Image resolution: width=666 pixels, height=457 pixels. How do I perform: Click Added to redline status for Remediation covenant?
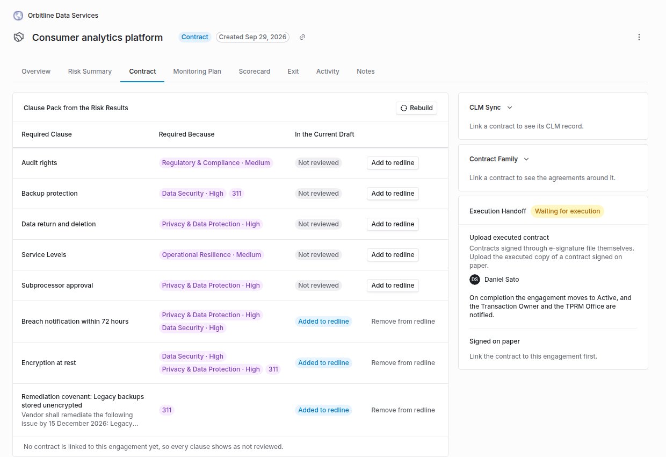click(x=323, y=410)
